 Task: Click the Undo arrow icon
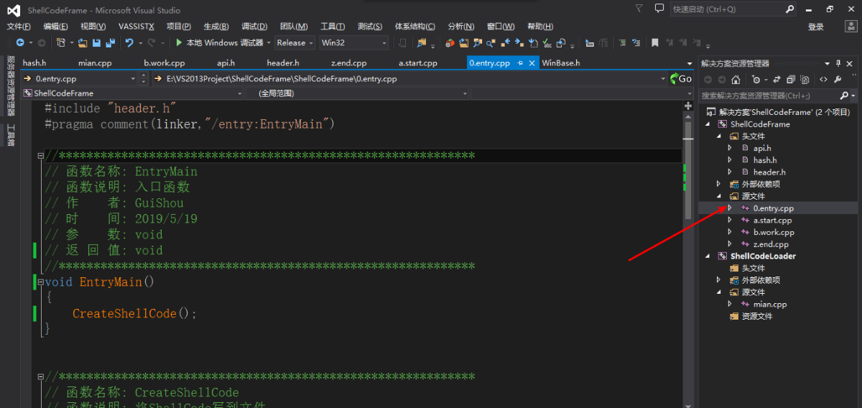click(129, 43)
